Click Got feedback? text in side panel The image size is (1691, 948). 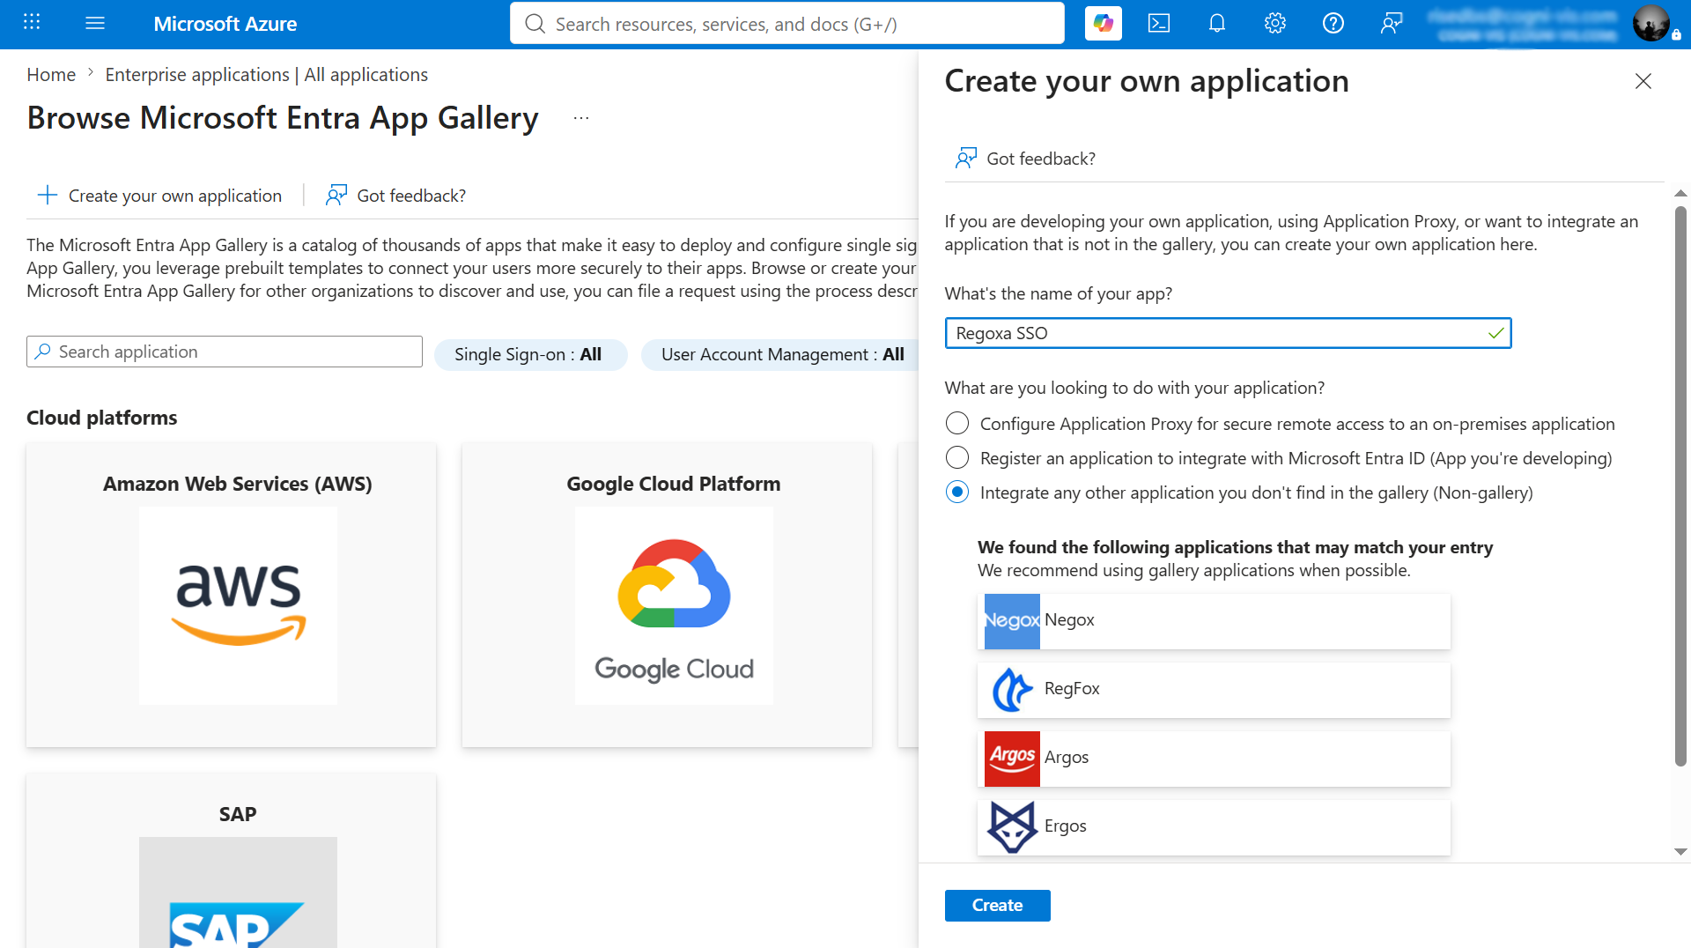(1041, 159)
